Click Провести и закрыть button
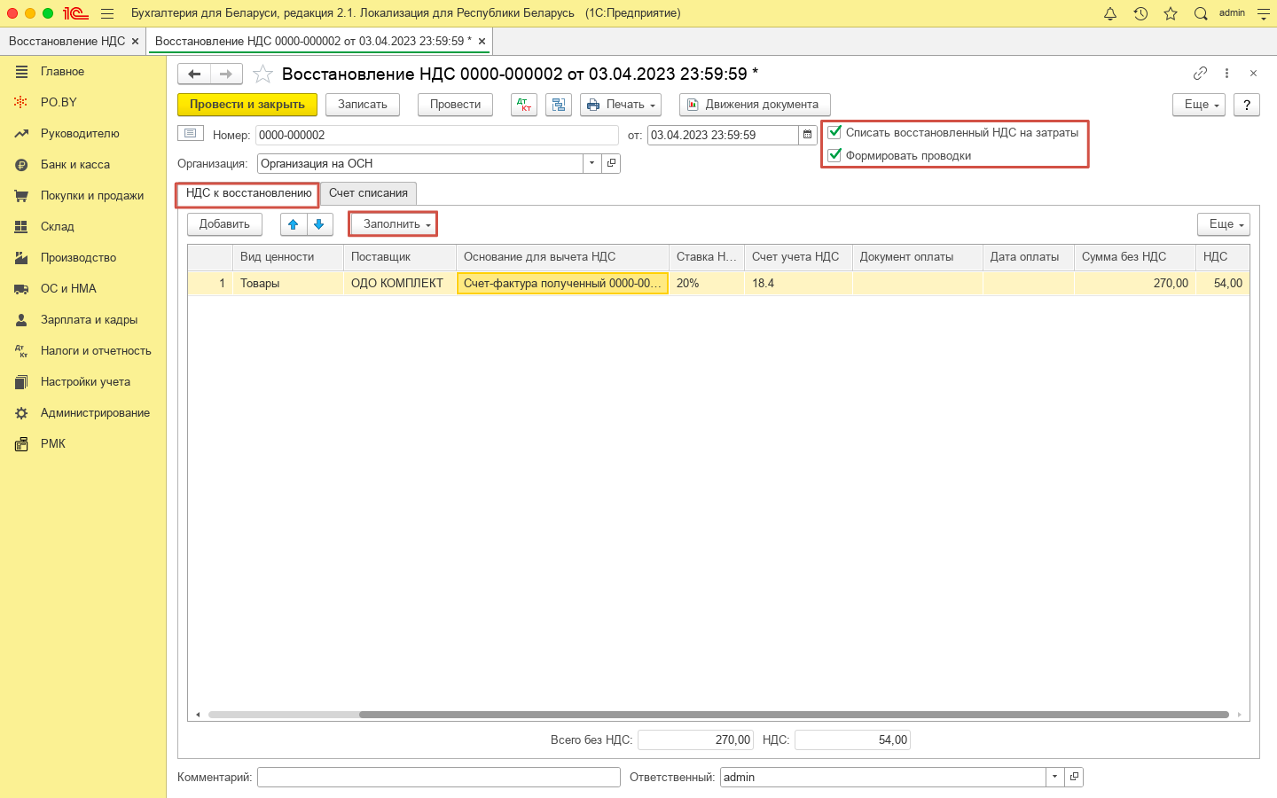Screen dimensions: 1277x798 (x=247, y=105)
